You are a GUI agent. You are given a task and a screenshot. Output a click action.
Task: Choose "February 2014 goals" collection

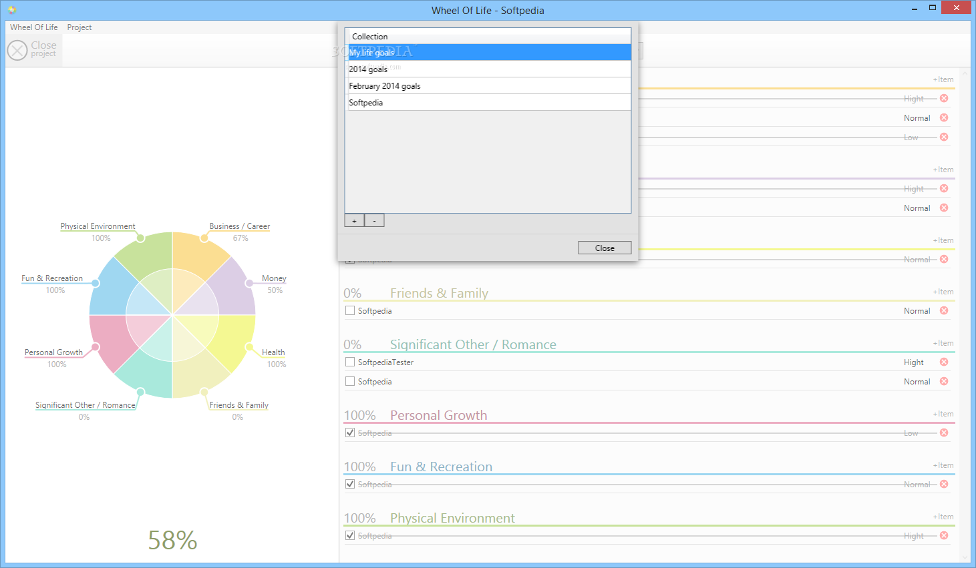point(488,85)
